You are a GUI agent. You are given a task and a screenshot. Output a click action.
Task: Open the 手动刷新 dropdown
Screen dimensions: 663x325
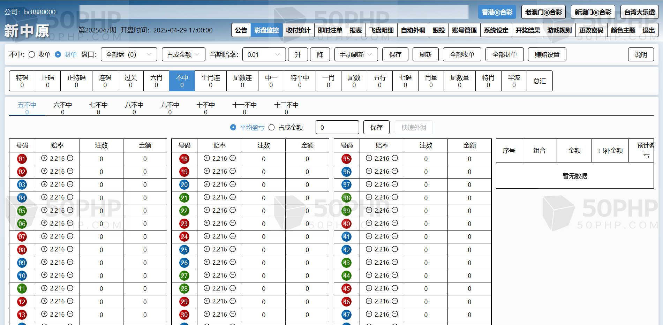click(356, 54)
